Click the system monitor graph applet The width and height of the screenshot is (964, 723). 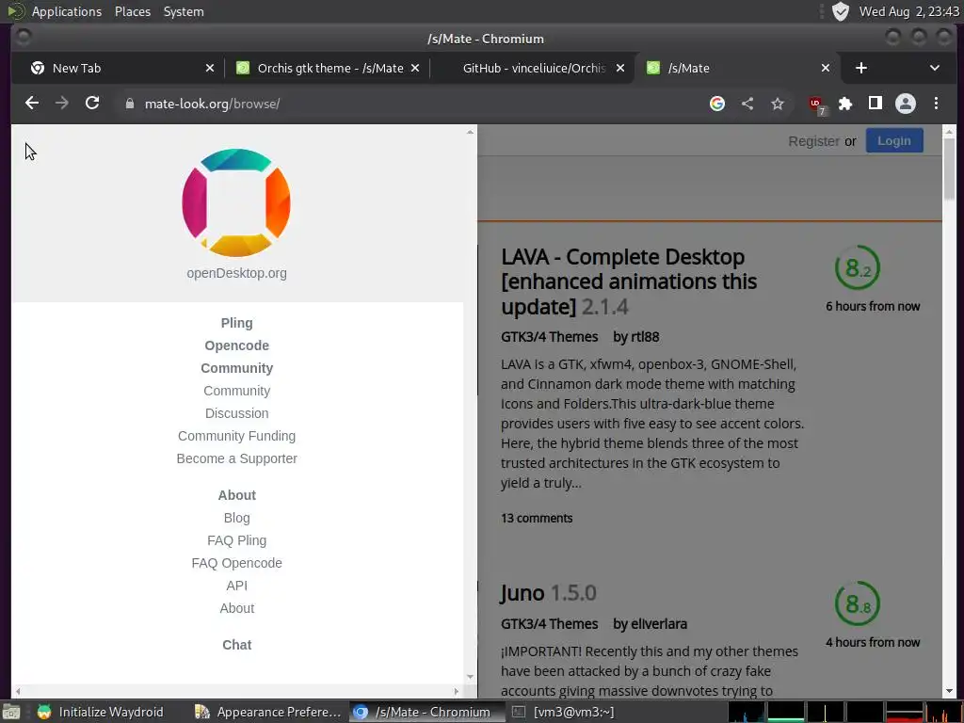click(x=845, y=712)
